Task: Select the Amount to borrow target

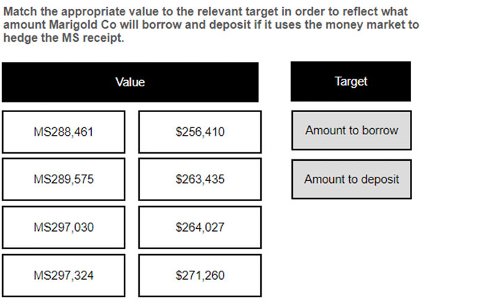Action: click(x=351, y=130)
